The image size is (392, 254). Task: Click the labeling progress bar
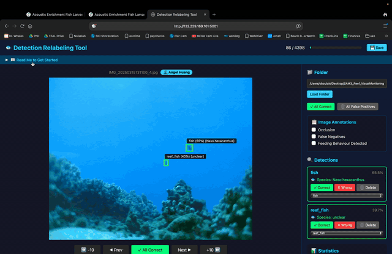tap(336, 48)
